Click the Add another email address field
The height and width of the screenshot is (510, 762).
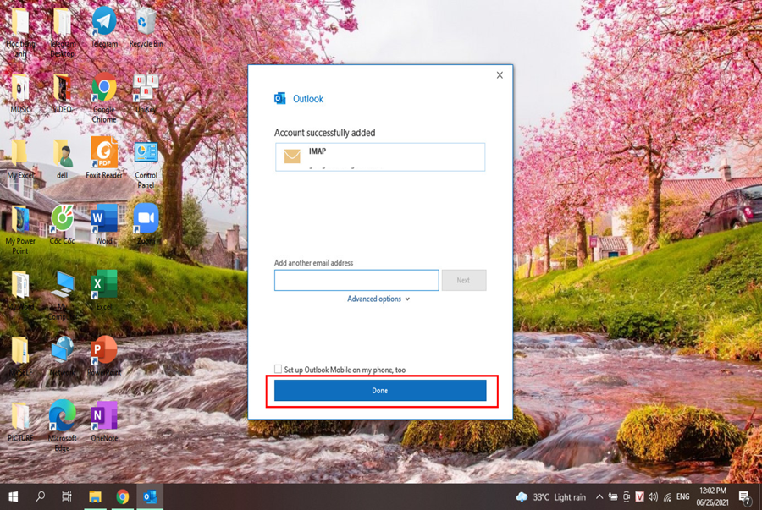pos(356,280)
